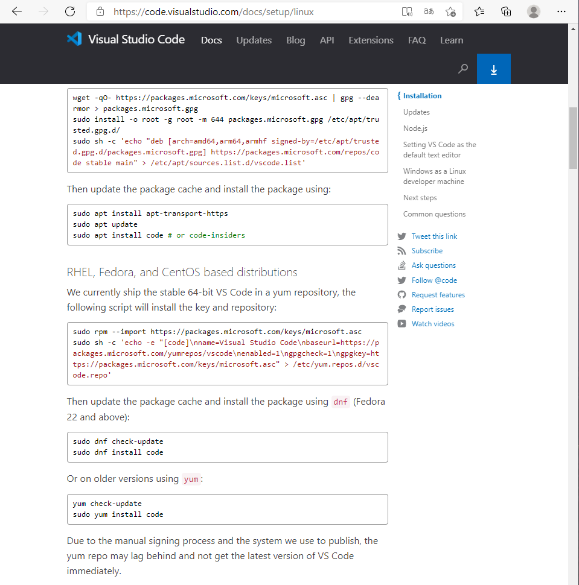The image size is (579, 585).
Task: Click the 'sudo dnf check-update' line
Action: (118, 441)
